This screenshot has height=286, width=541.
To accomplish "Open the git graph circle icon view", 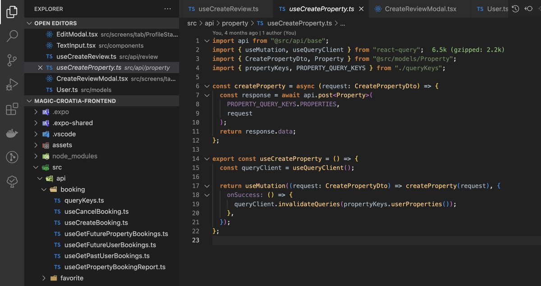I will 12,157.
